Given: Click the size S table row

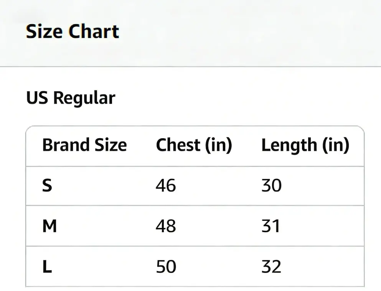Looking at the screenshot, I should (215, 186).
